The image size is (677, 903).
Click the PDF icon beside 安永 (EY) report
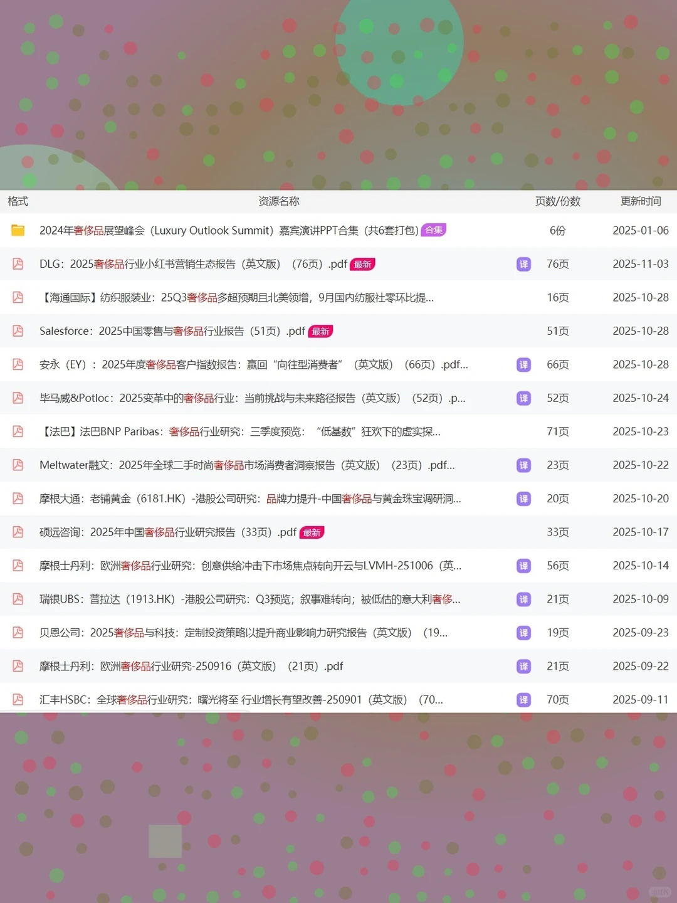pyautogui.click(x=18, y=364)
